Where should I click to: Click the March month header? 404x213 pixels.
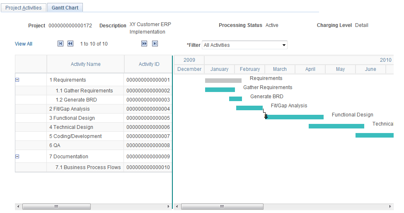(280, 69)
